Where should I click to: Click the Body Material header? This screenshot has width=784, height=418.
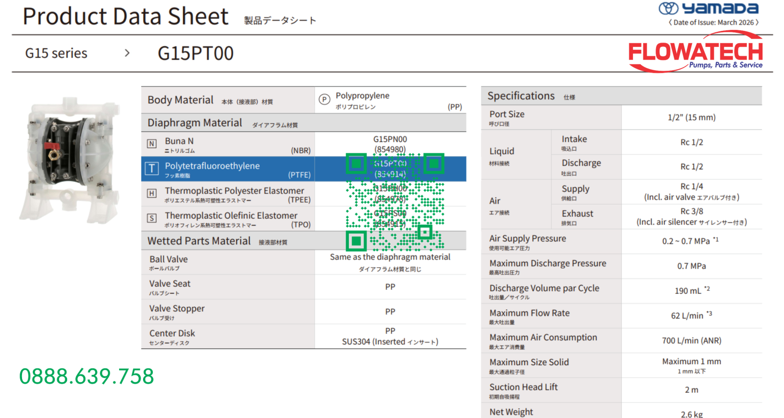point(180,100)
